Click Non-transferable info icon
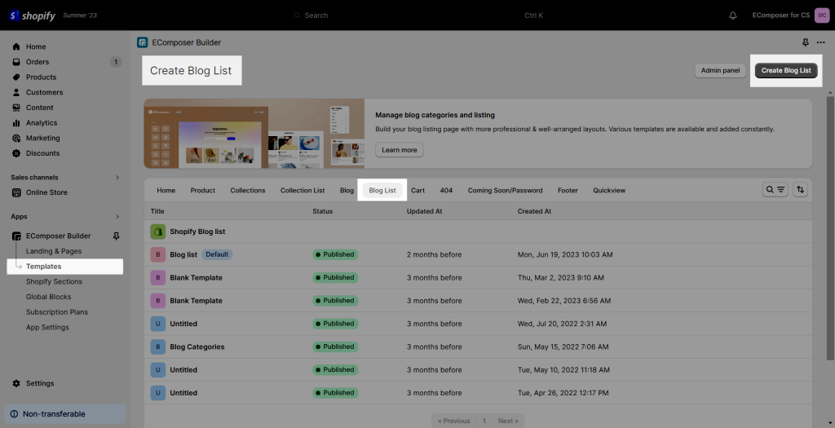Image resolution: width=835 pixels, height=428 pixels. click(x=14, y=413)
